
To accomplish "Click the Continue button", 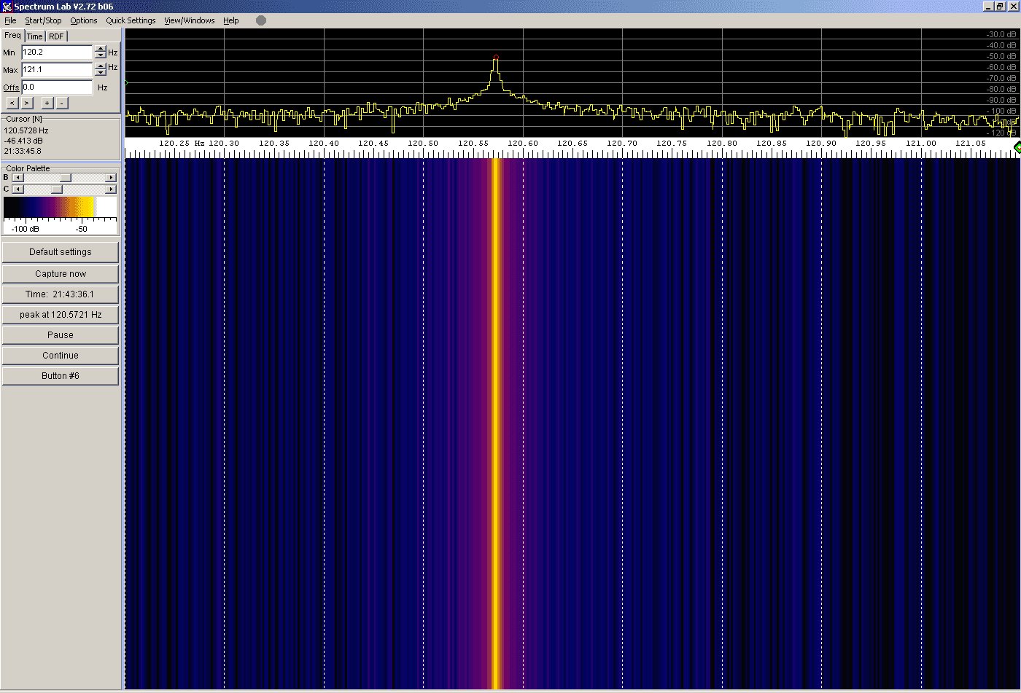I will (x=61, y=356).
